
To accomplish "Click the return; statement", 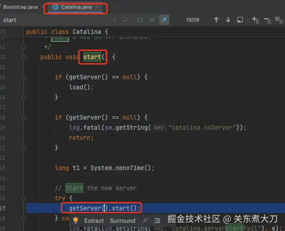I will tap(81, 138).
